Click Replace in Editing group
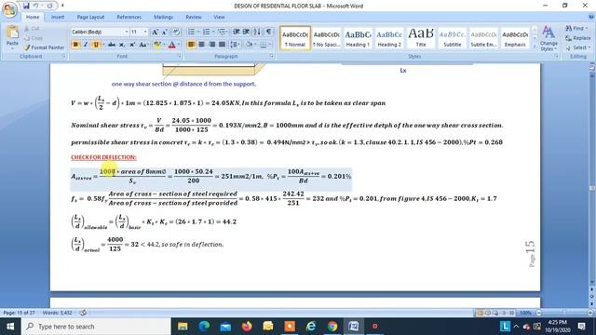The width and height of the screenshot is (596, 335). (x=577, y=38)
